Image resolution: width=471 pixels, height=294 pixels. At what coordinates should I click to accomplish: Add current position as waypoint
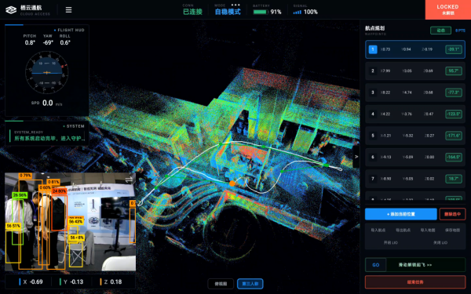[400, 214]
